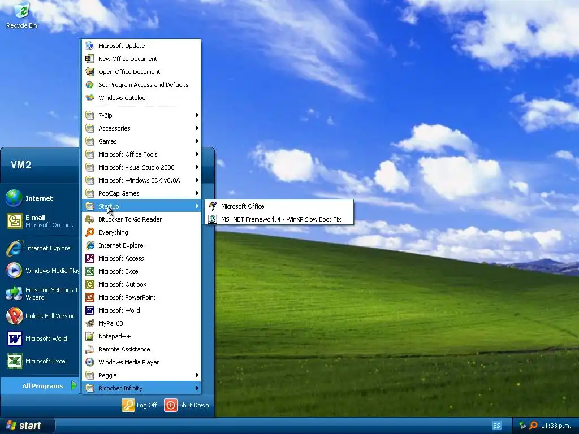
Task: Expand the Ricochet Infinity submenu arrow
Action: [197, 388]
